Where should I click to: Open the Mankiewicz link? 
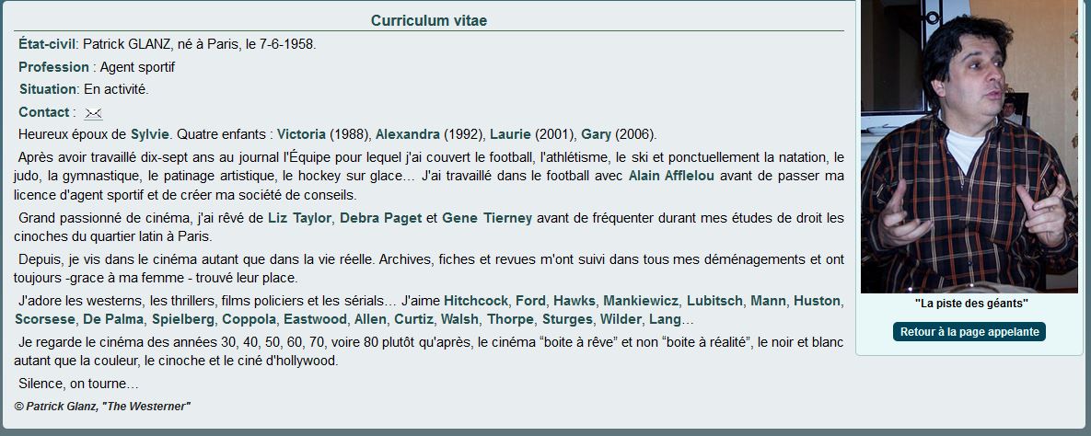[640, 301]
